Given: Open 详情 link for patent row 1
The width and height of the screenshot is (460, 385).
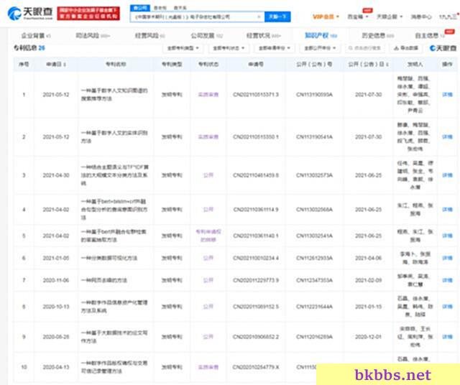Looking at the screenshot, I should coord(447,94).
